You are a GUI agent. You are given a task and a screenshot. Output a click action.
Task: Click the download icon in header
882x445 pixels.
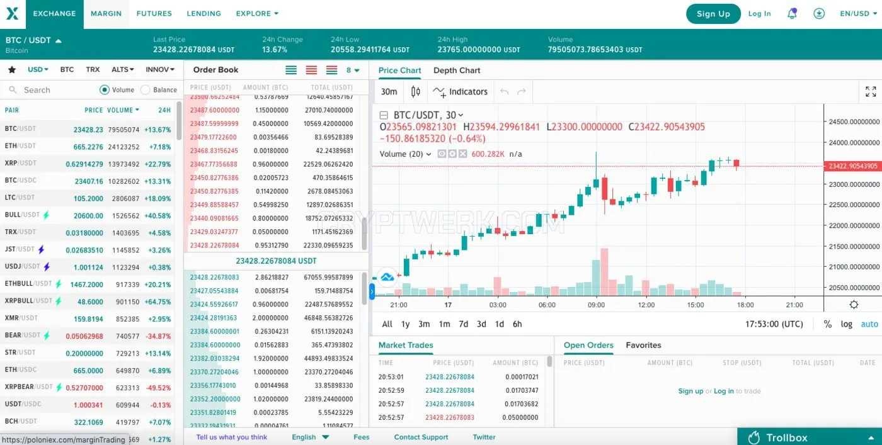click(819, 13)
